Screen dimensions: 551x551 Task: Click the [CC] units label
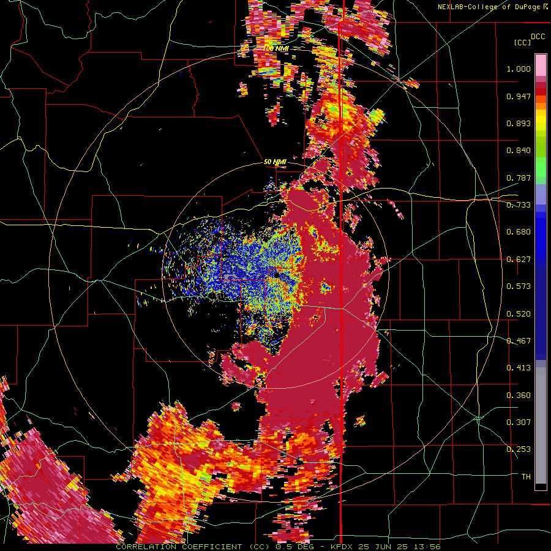pos(523,42)
